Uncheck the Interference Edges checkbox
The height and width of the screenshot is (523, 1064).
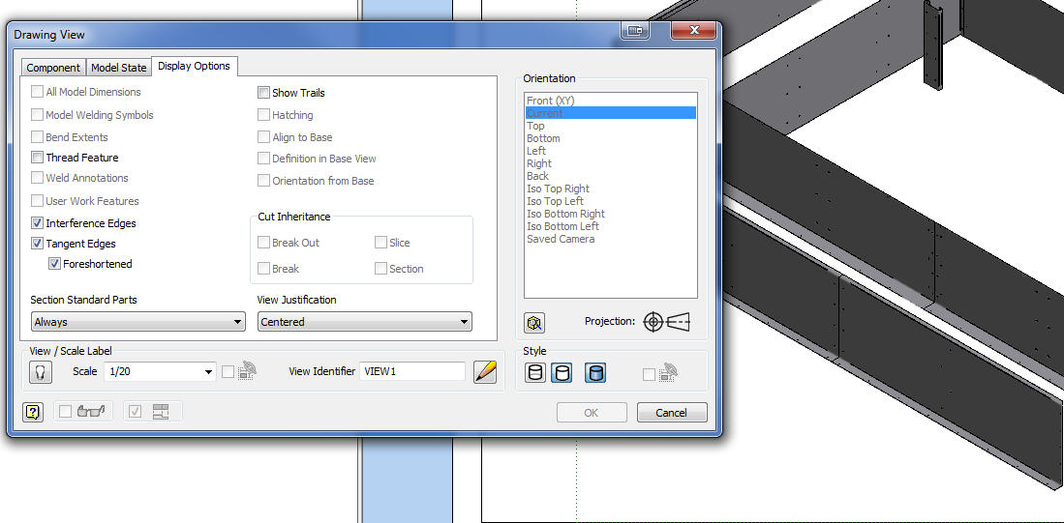pos(37,223)
